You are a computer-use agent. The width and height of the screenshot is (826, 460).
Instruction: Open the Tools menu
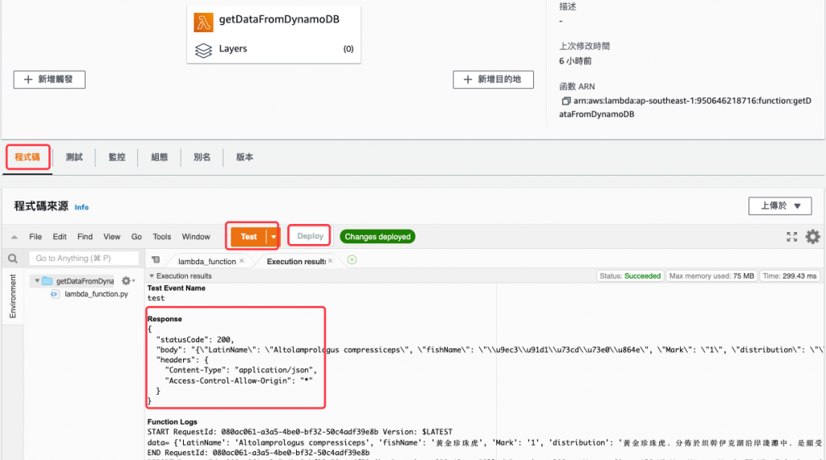161,237
